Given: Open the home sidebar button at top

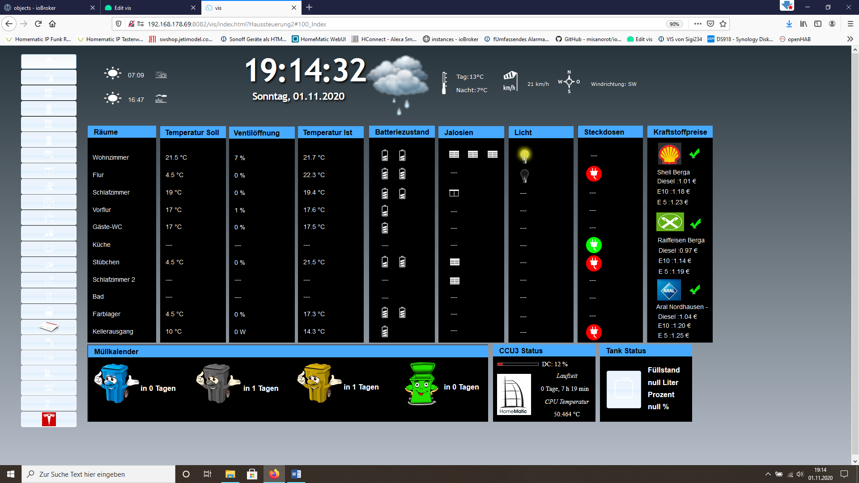Looking at the screenshot, I should [49, 62].
